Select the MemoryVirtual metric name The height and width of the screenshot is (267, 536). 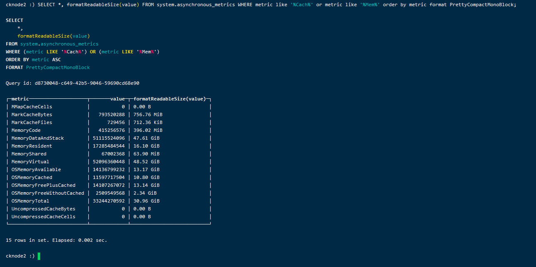tap(30, 162)
